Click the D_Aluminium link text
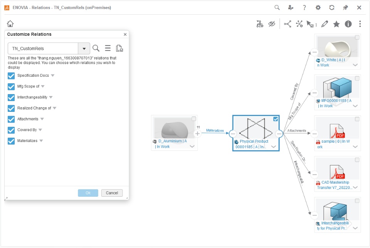370x248 pixels. tap(171, 144)
